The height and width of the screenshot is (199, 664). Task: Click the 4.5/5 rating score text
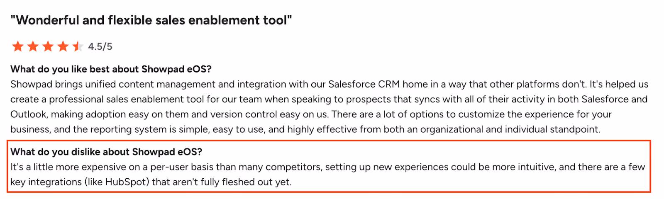click(x=100, y=46)
